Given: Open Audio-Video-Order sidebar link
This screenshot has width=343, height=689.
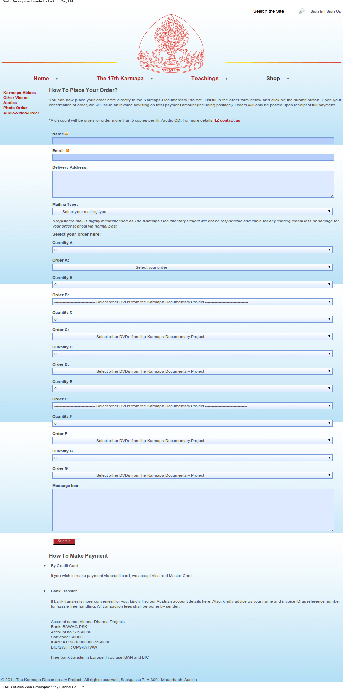Looking at the screenshot, I should pos(21,113).
